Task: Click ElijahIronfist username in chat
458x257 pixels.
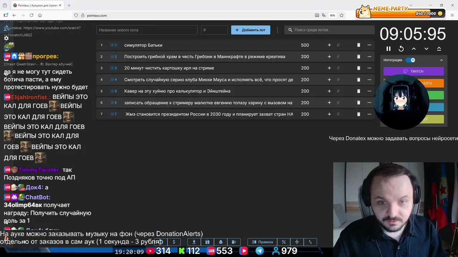Action: coord(31,97)
